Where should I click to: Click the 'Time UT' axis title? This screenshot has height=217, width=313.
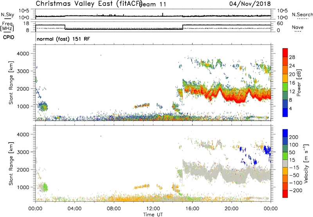click(153, 215)
